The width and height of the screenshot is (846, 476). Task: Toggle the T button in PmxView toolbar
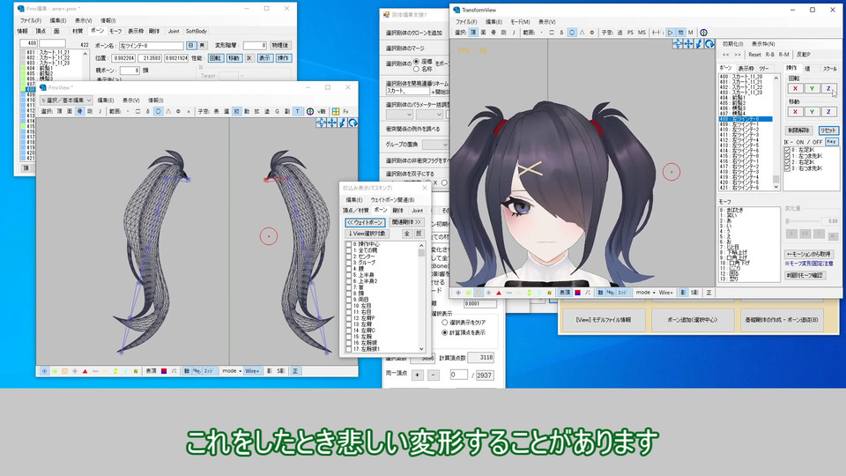[297, 111]
